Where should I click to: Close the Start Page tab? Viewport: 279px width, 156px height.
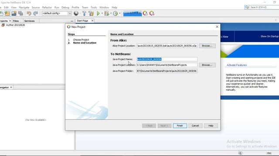92,21
